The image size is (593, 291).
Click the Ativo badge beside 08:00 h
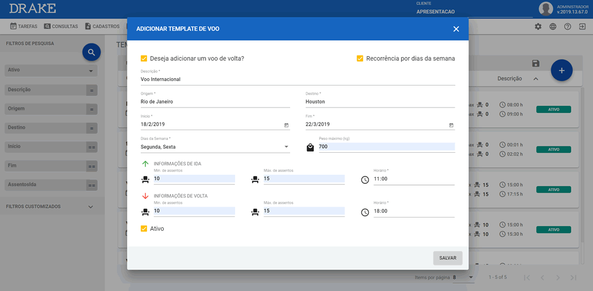click(x=554, y=109)
